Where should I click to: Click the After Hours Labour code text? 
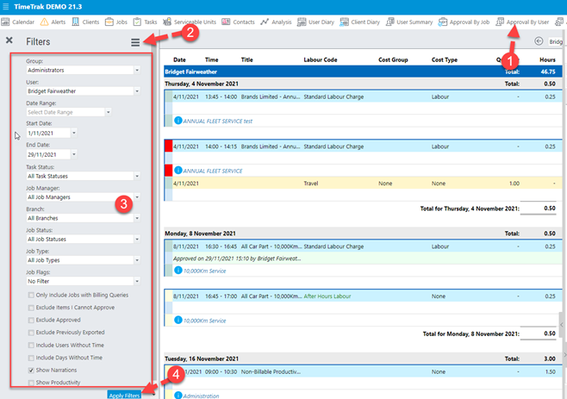click(327, 296)
